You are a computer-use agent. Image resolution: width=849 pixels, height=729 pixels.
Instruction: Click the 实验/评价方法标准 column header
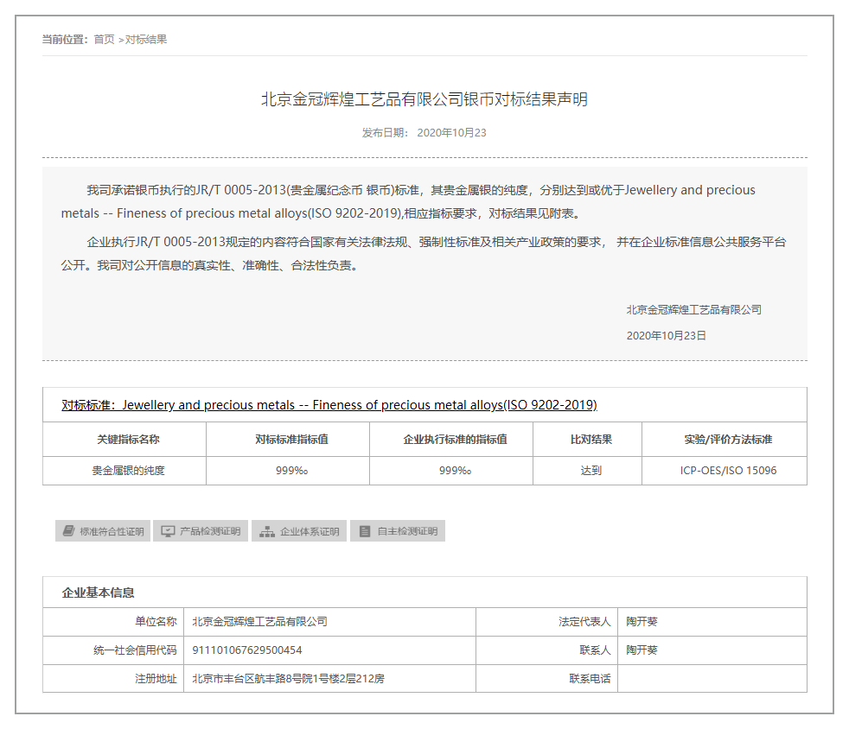click(x=724, y=440)
